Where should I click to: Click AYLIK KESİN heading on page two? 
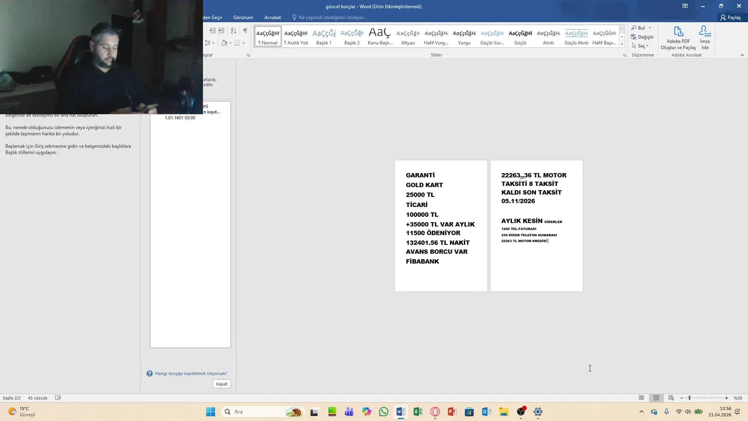coord(522,221)
